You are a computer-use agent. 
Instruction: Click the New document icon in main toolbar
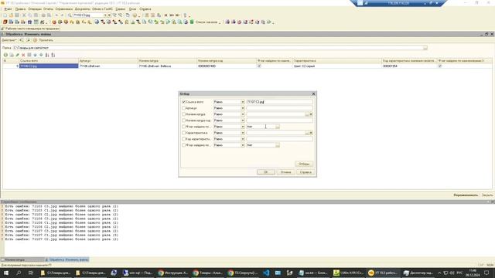tap(5, 15)
